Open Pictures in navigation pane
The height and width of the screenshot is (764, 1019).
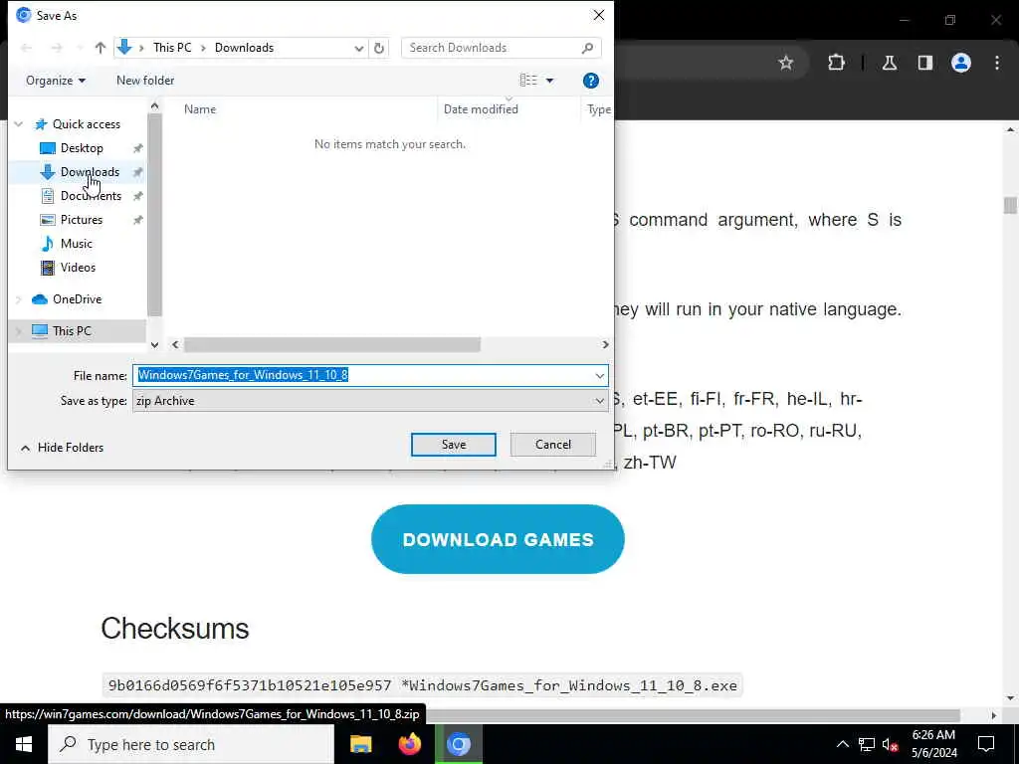(82, 220)
